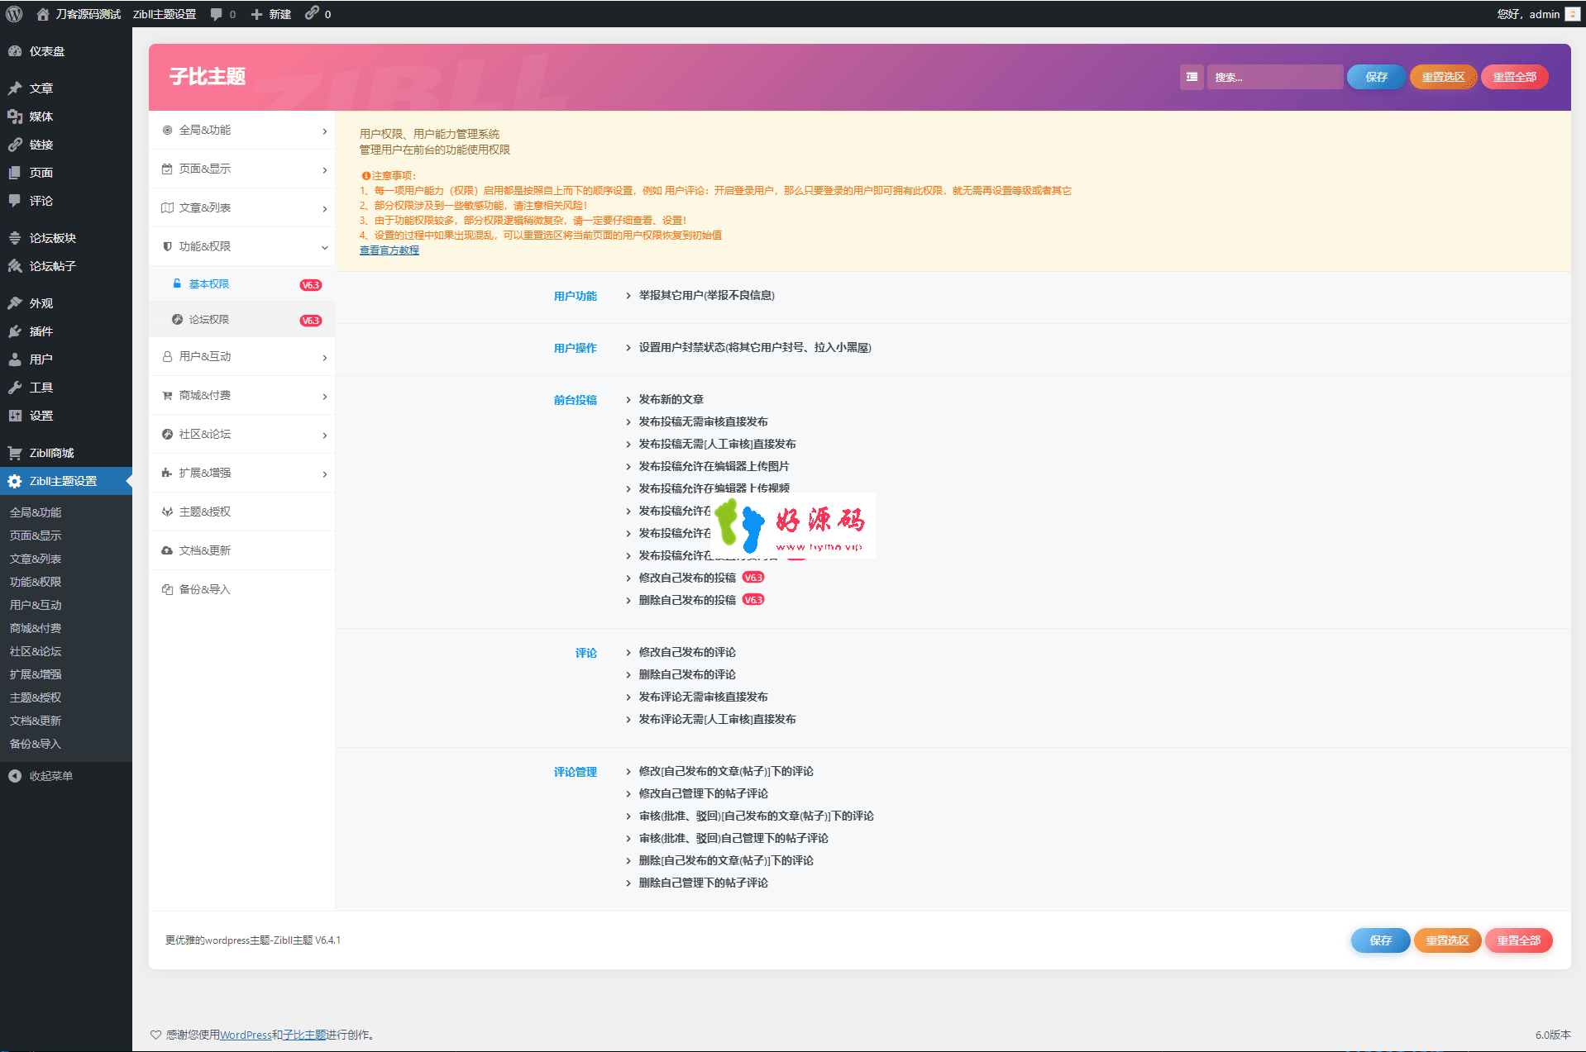Image resolution: width=1586 pixels, height=1052 pixels.
Task: Click the 链接 chain icon in sidebar
Action: pos(15,145)
